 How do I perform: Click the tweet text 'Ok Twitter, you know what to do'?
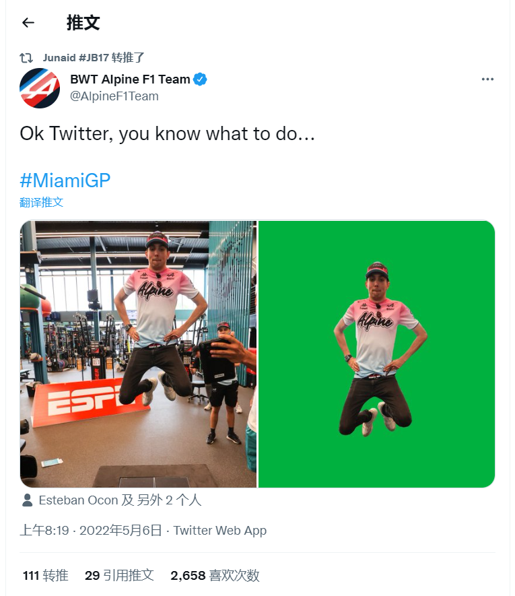pyautogui.click(x=167, y=133)
